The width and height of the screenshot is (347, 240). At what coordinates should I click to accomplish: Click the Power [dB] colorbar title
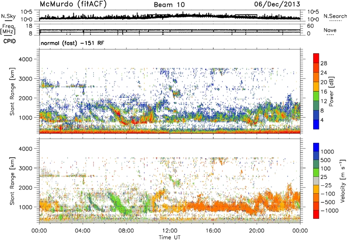331,91
